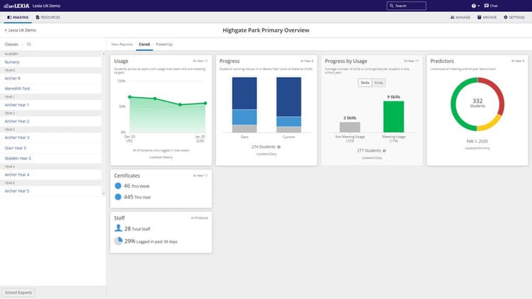Toggle Progress by Usage to Units

[x=379, y=83]
